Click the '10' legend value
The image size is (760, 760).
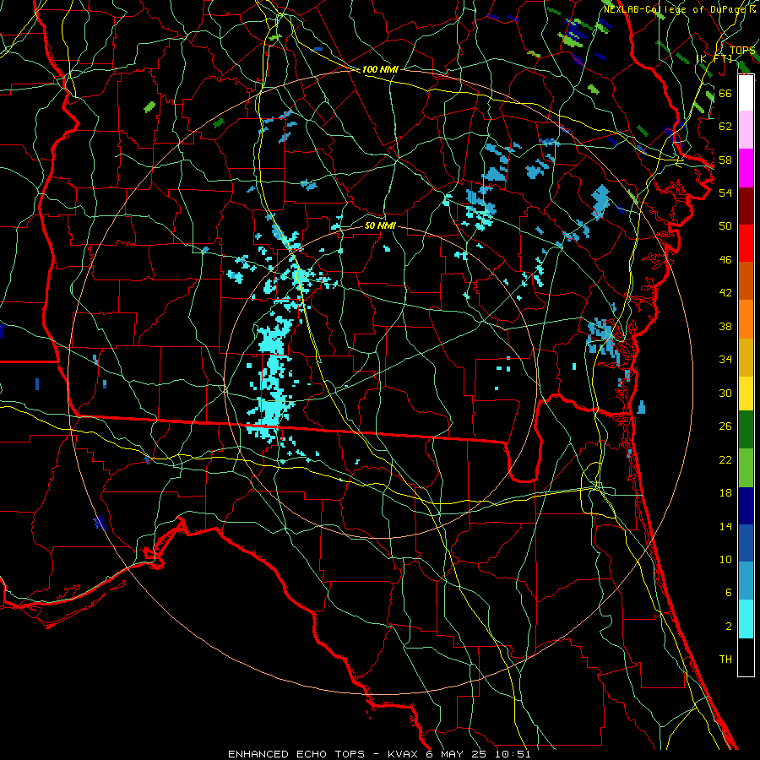click(x=725, y=560)
